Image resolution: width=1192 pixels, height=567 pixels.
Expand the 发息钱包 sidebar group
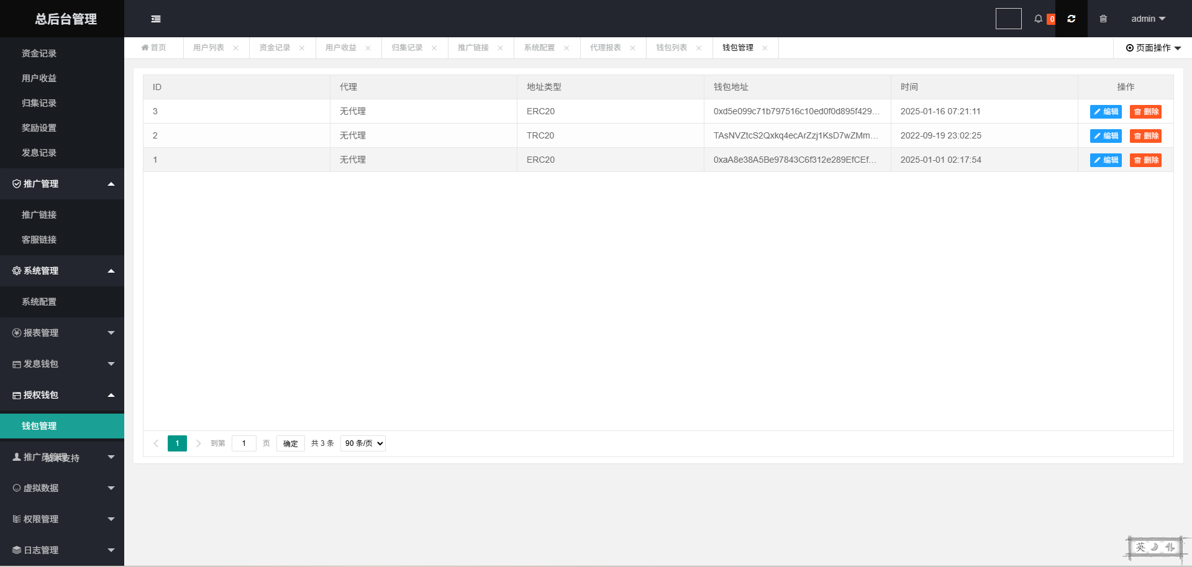62,364
